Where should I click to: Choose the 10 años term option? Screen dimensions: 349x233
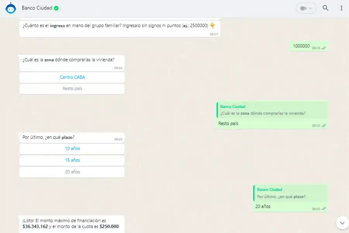point(72,148)
